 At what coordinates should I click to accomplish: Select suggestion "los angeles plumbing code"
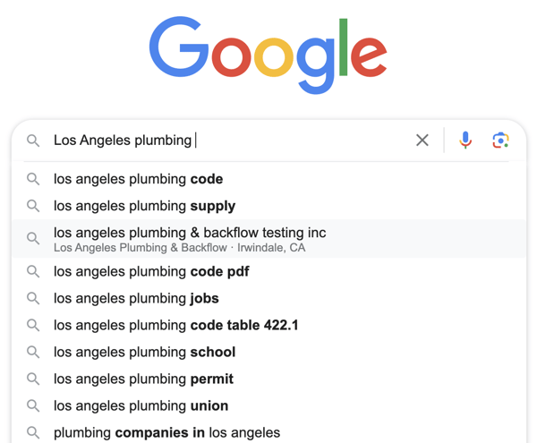tap(138, 179)
